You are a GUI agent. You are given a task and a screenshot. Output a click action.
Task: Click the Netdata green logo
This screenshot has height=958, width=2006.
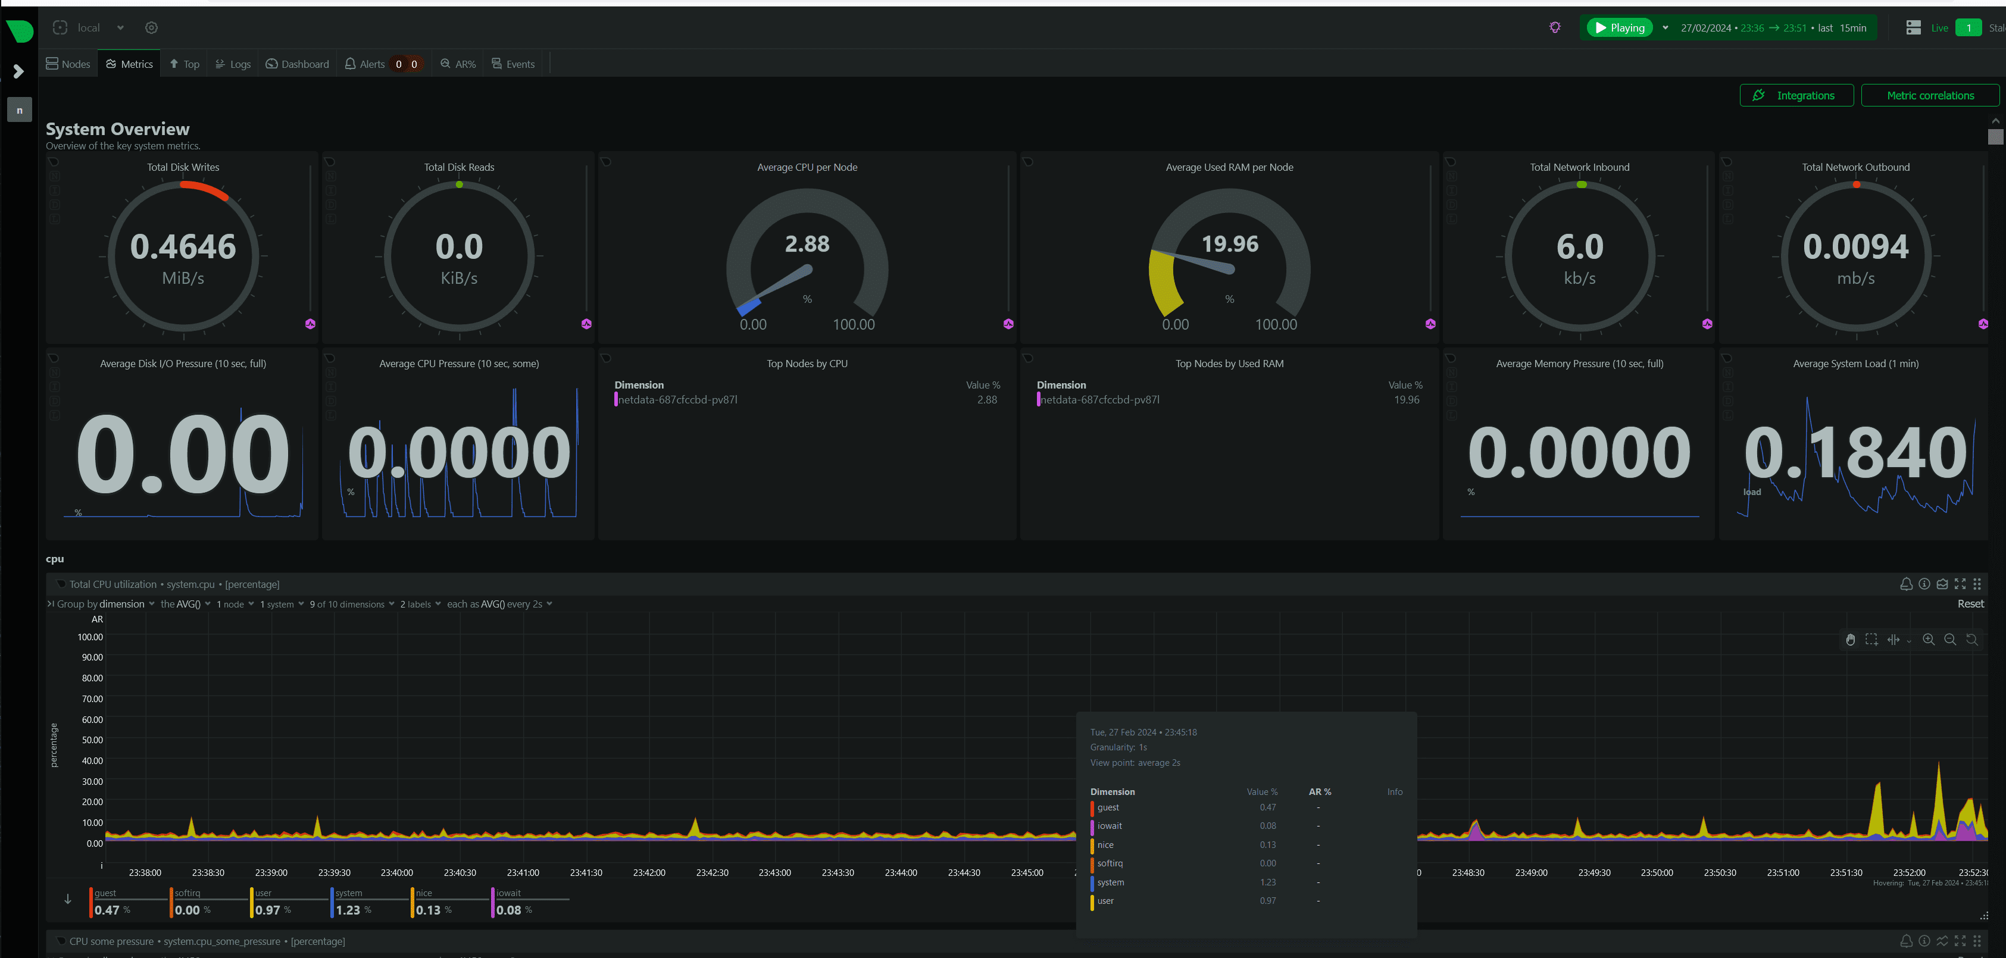click(x=20, y=31)
